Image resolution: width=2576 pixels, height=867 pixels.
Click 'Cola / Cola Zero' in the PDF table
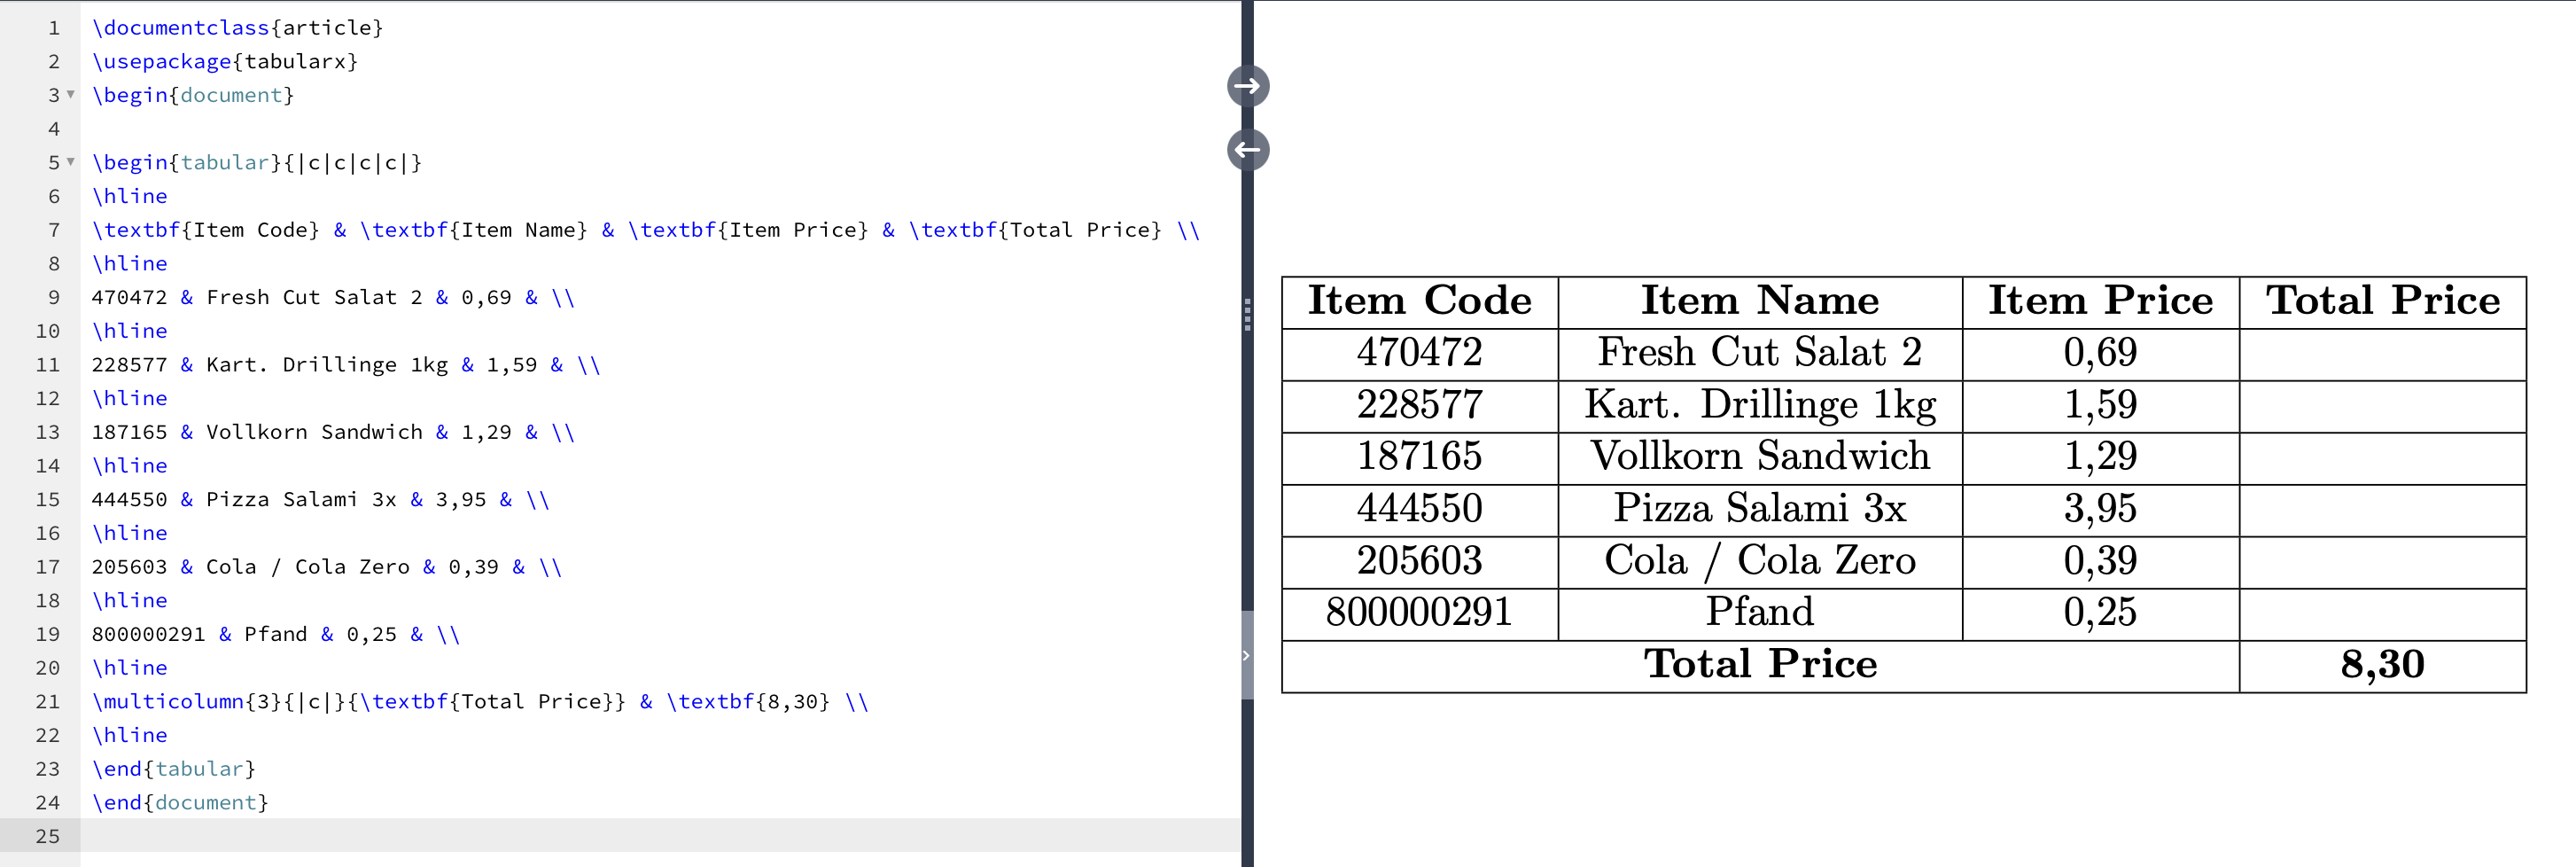pos(1760,561)
